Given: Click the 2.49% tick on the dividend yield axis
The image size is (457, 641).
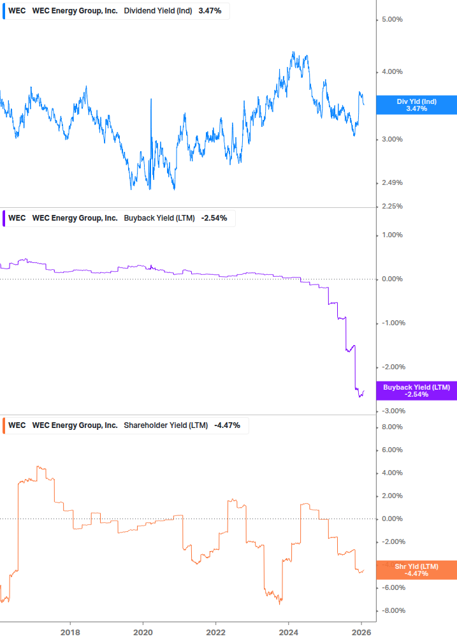Looking at the screenshot, I should (392, 183).
